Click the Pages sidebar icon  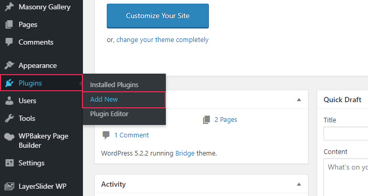(9, 24)
